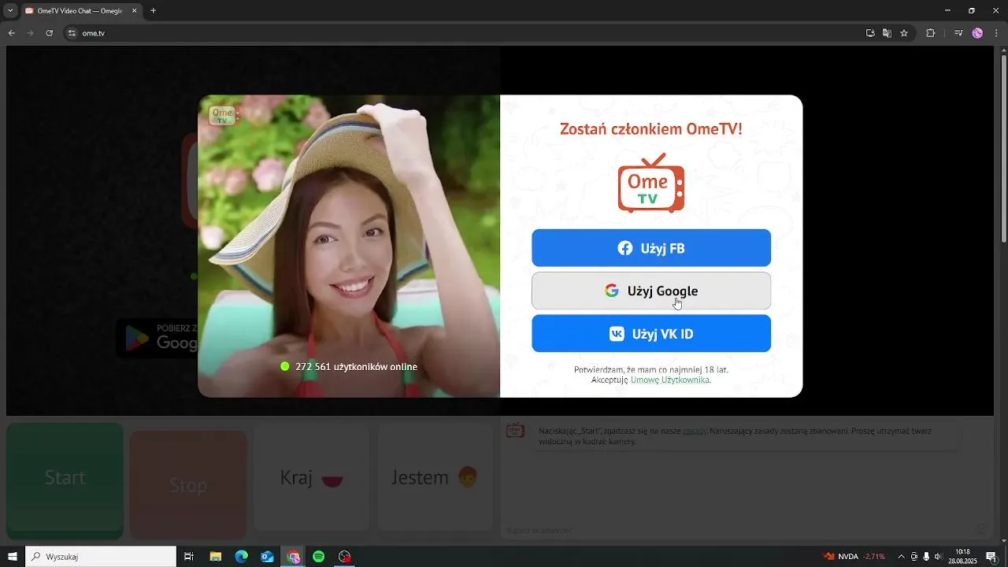Click the Google Play download badge
The height and width of the screenshot is (567, 1008).
[157, 338]
